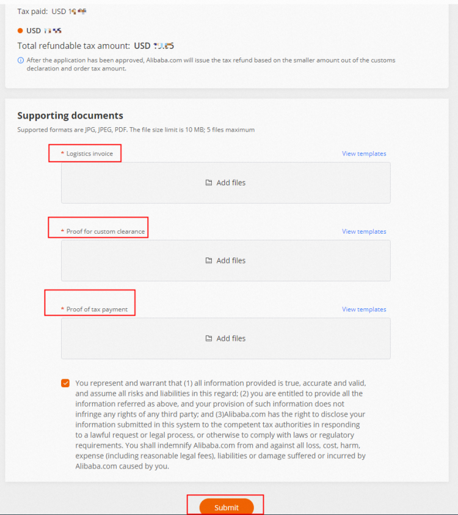458x515 pixels.
Task: Open View templates for Proof of tax payment
Action: (x=364, y=309)
